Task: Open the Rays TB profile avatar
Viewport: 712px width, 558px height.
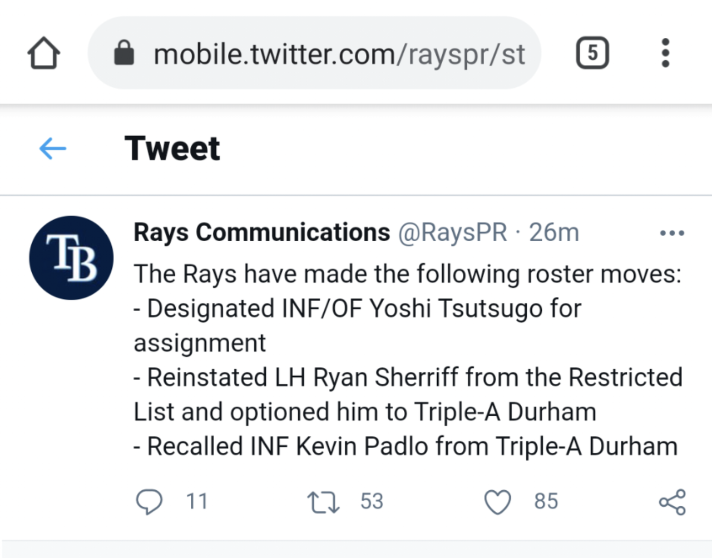Action: tap(71, 258)
